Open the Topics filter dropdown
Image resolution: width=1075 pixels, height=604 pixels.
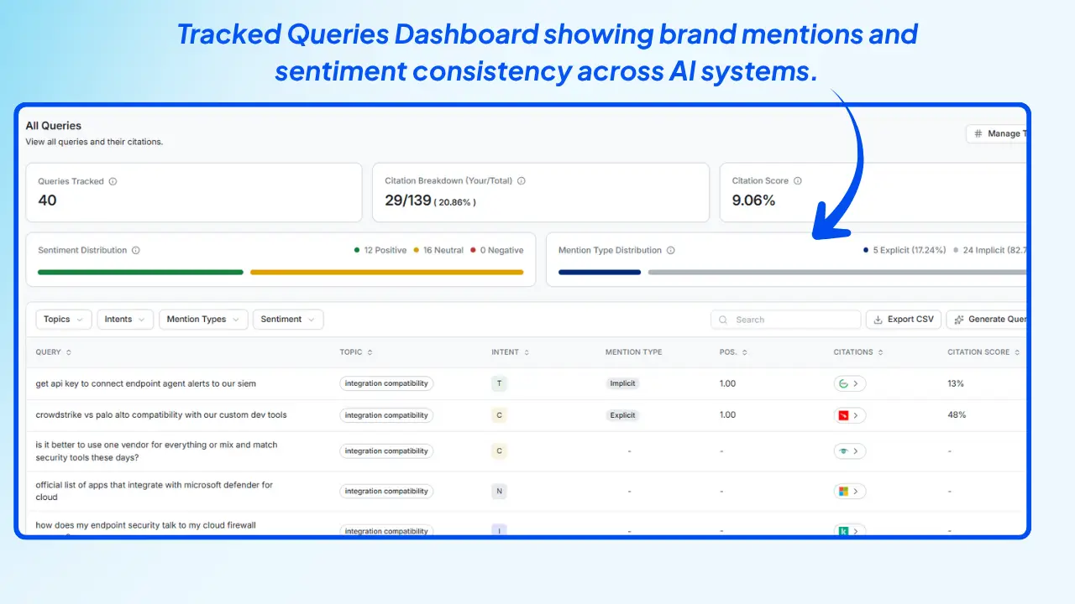pos(62,319)
